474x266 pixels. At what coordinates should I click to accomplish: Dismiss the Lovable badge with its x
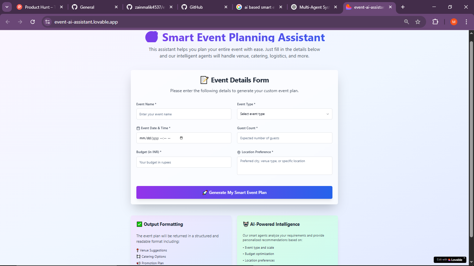tap(464, 258)
